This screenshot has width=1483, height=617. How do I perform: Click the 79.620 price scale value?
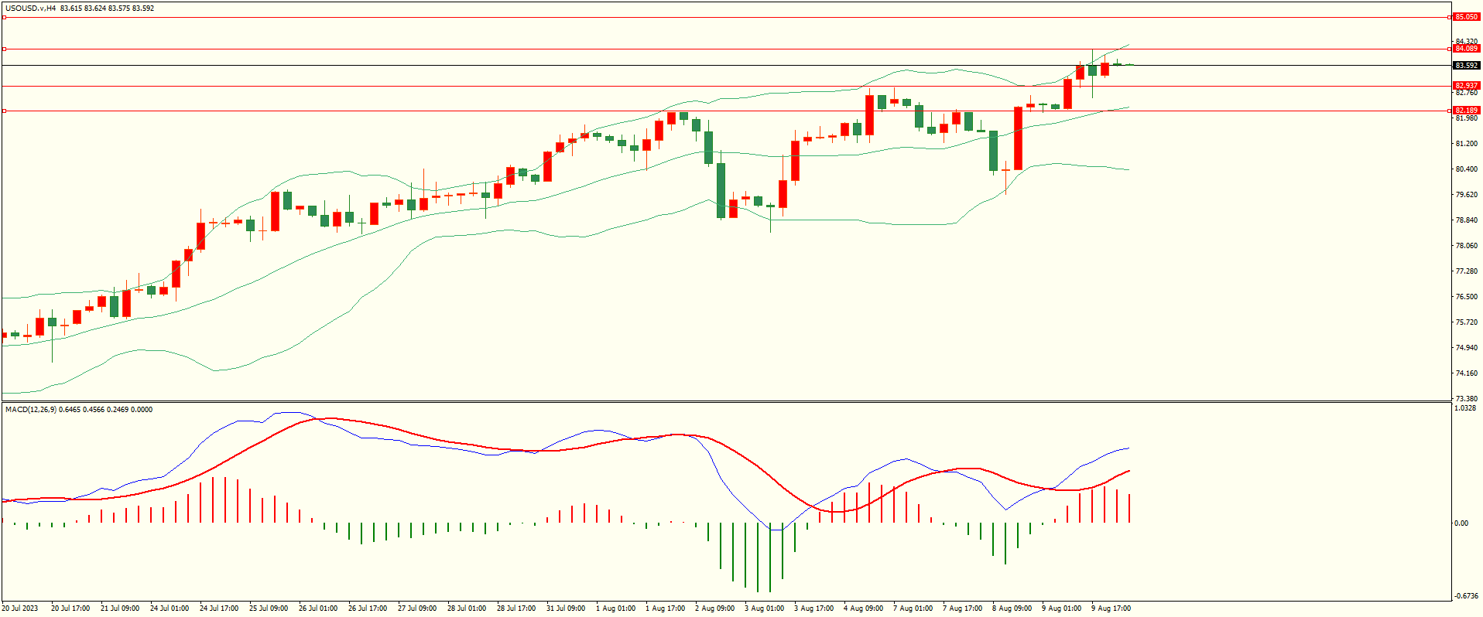tap(1466, 195)
